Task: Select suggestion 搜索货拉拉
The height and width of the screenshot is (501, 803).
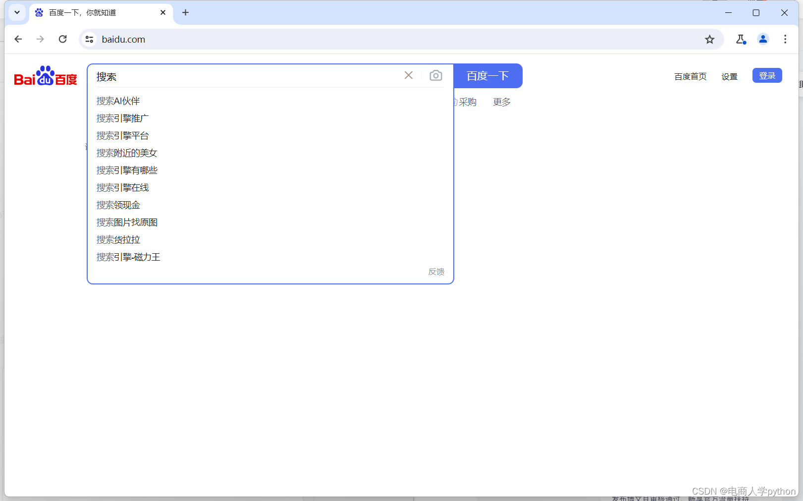Action: coord(270,240)
